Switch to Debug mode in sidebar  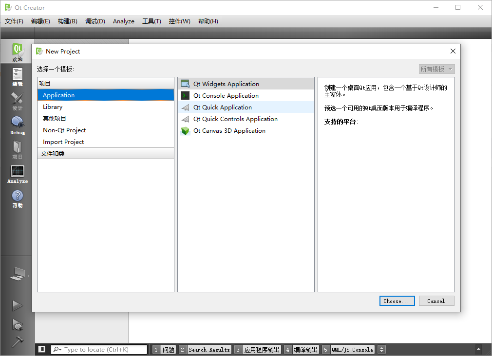point(17,125)
